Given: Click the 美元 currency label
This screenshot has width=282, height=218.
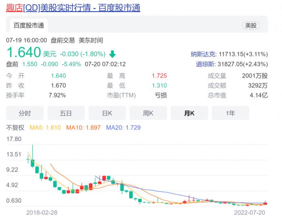Looking at the screenshot, I should 50,54.
